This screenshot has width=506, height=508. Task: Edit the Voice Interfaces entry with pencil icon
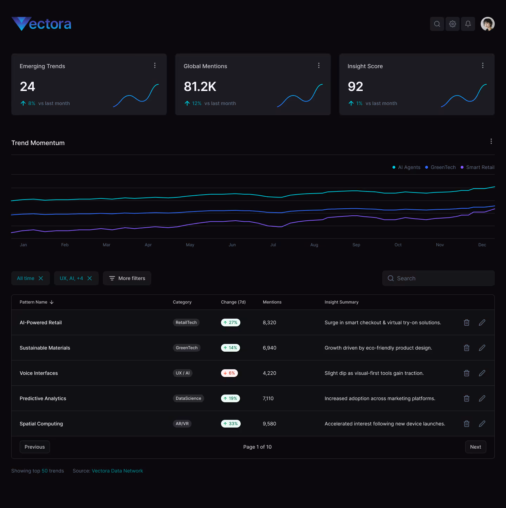482,373
